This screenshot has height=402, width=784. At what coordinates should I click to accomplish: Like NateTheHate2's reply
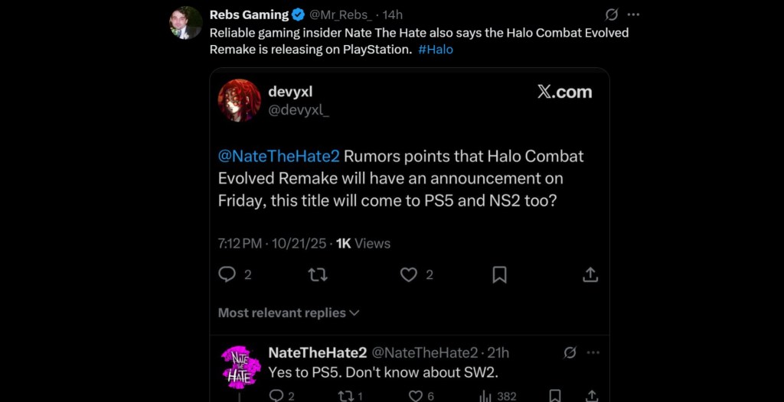click(x=416, y=396)
